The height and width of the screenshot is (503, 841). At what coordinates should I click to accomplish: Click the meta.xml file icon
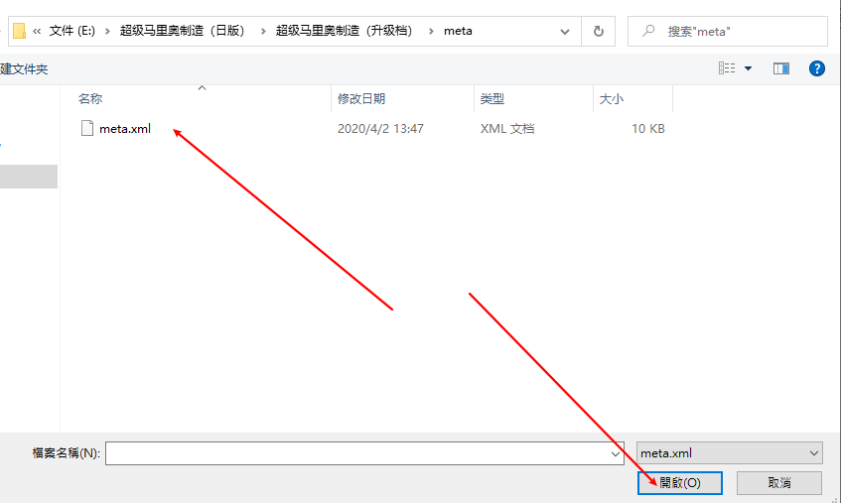[87, 129]
